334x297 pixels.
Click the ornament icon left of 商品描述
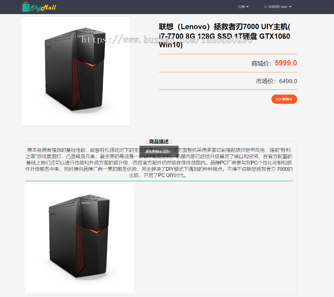point(147,142)
